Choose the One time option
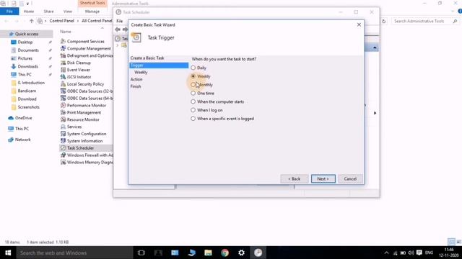 coord(193,94)
